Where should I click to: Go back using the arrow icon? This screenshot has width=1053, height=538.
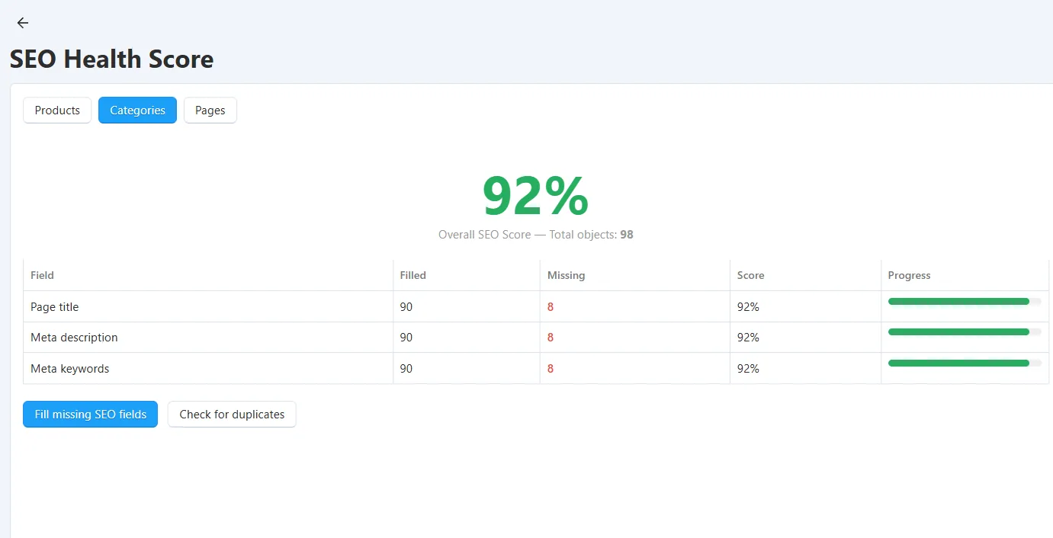point(23,23)
